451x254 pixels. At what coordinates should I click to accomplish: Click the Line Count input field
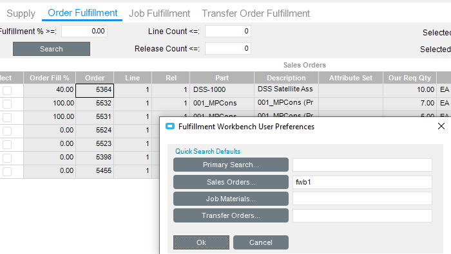[228, 32]
